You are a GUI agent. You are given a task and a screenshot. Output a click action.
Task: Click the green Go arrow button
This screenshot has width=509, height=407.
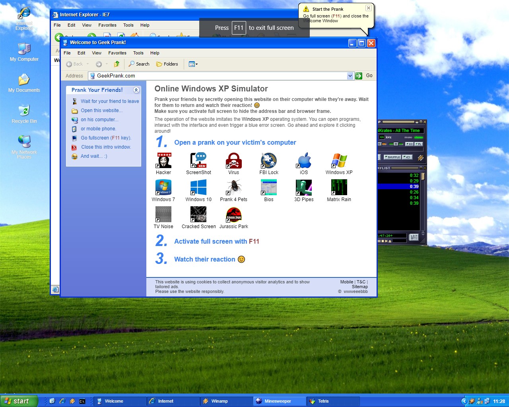click(x=359, y=76)
